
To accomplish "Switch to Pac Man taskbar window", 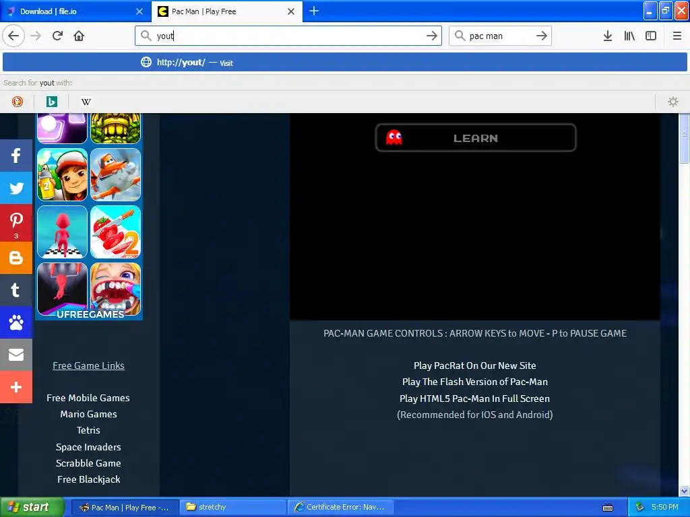I will pos(125,507).
